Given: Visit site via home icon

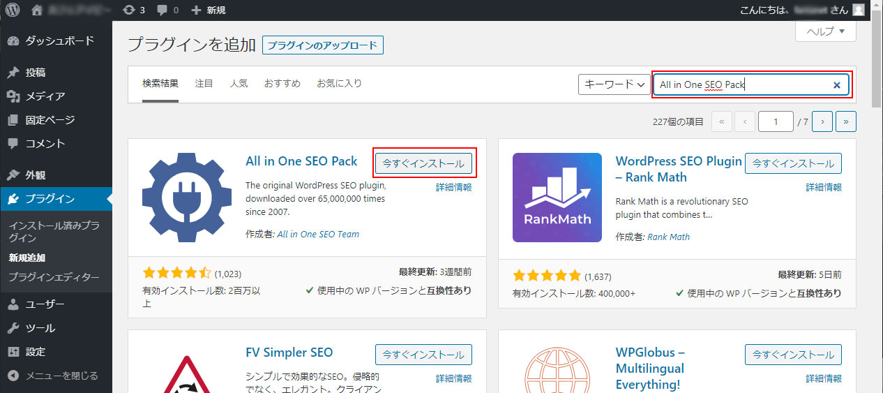Looking at the screenshot, I should click(x=37, y=10).
